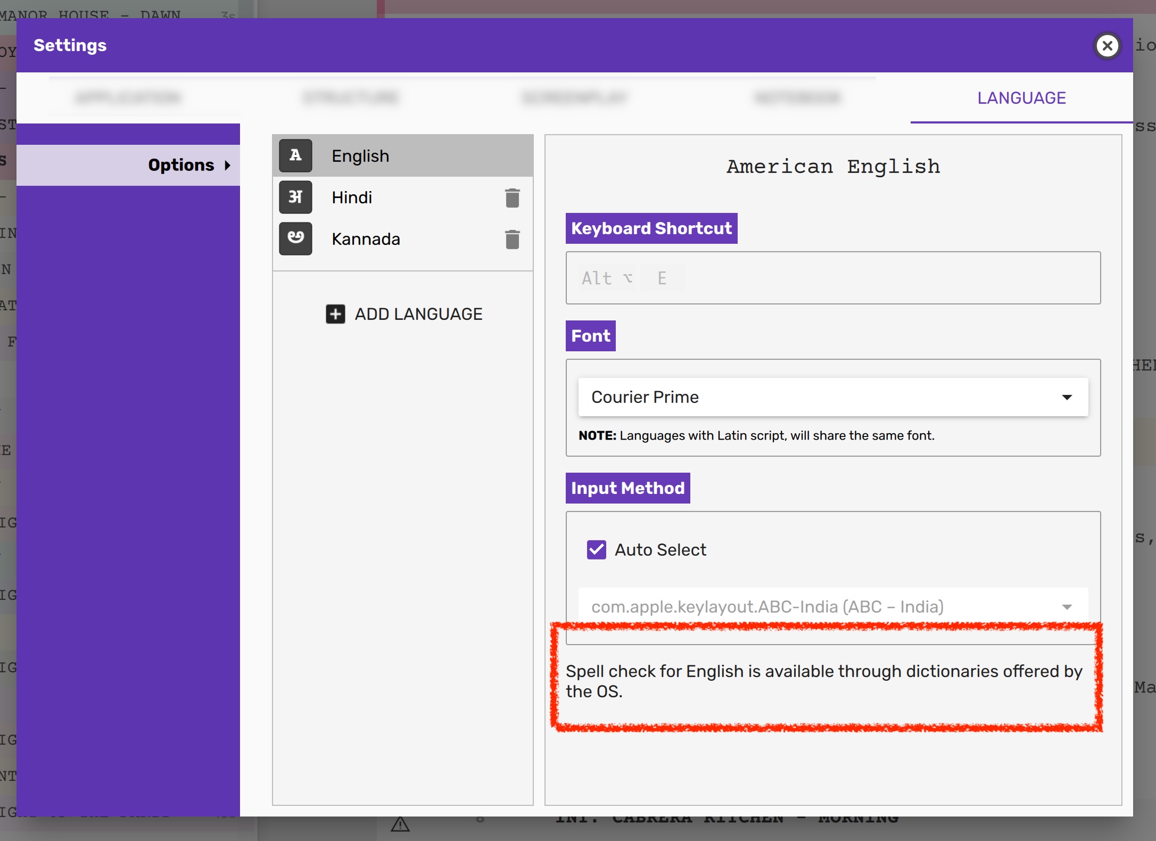This screenshot has height=841, width=1156.
Task: Switch to the Language tab
Action: 1021,98
